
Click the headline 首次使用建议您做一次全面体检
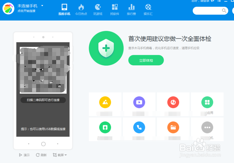click(170, 39)
